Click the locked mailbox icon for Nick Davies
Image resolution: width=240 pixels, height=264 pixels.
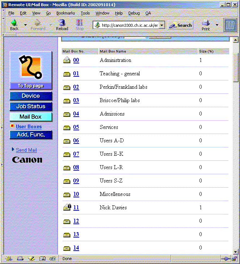[67, 208]
